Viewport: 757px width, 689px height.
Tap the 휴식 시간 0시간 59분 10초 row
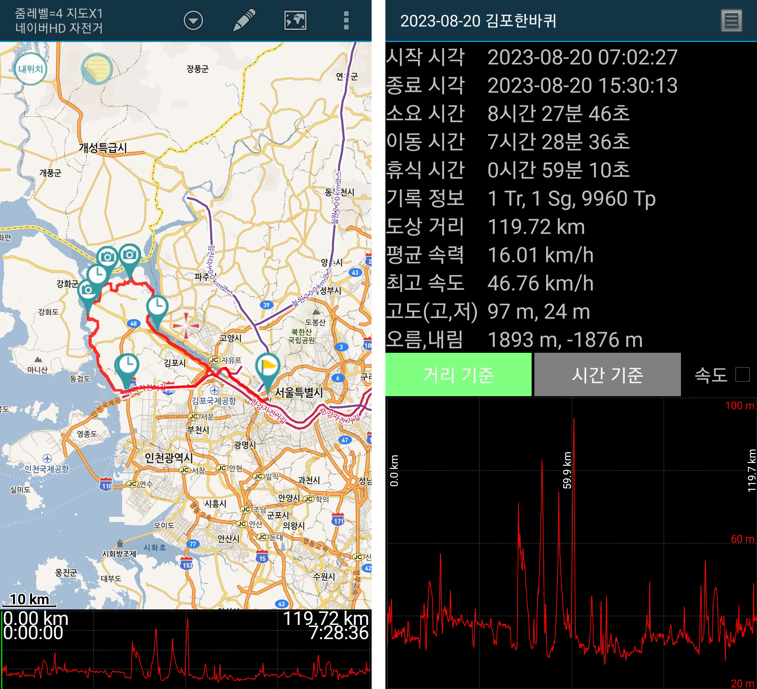(x=571, y=170)
